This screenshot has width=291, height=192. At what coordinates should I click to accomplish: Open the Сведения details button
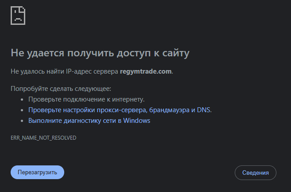pyautogui.click(x=255, y=172)
